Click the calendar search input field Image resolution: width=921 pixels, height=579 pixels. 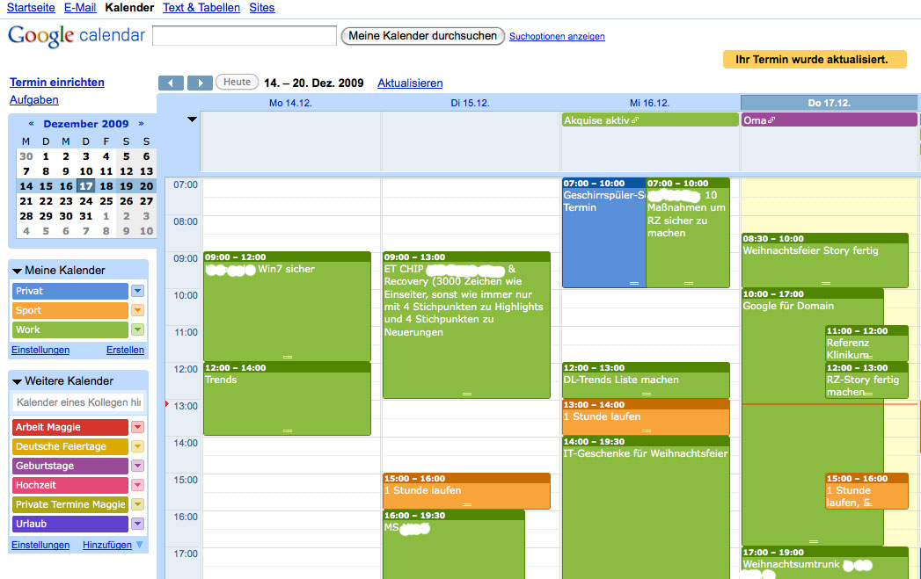tap(245, 36)
